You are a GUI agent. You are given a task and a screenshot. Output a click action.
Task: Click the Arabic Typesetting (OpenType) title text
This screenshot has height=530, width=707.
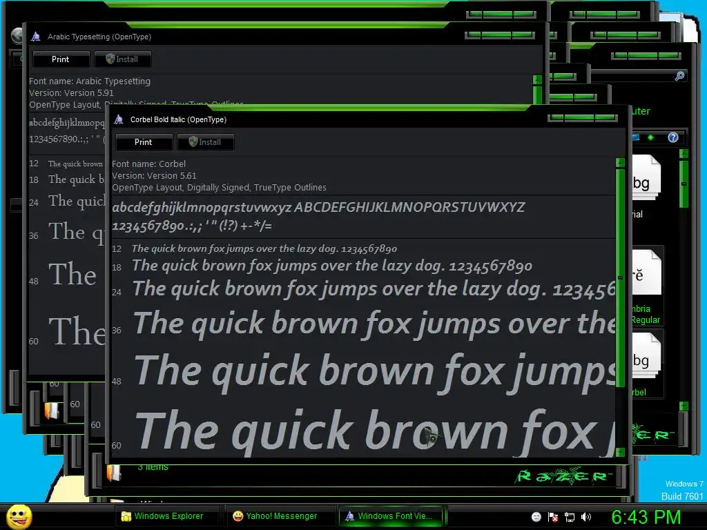99,37
